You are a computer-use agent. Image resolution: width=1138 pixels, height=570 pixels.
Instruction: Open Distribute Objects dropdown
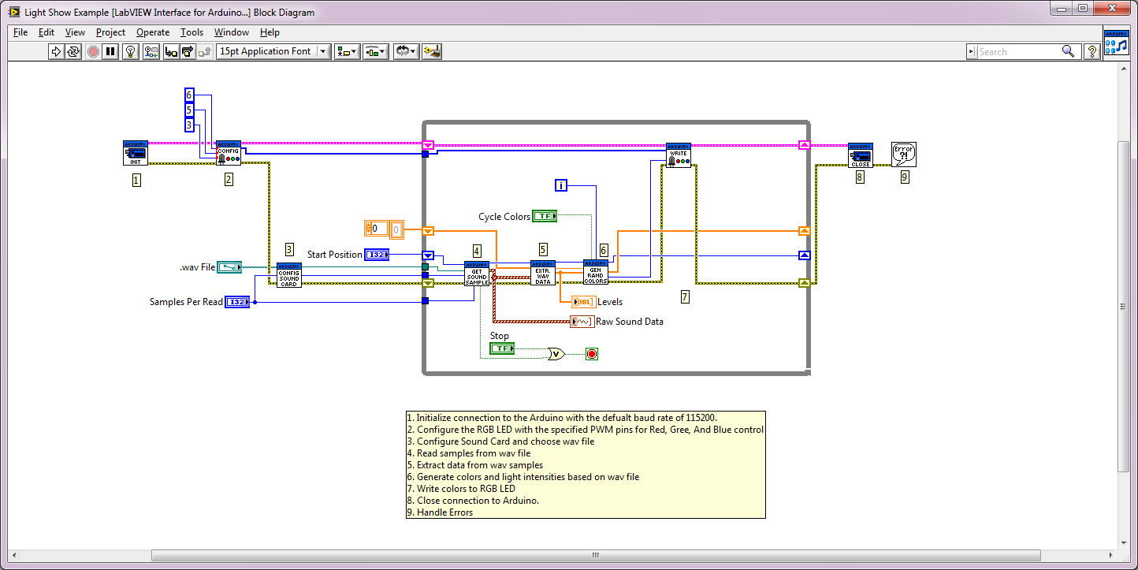[x=375, y=51]
